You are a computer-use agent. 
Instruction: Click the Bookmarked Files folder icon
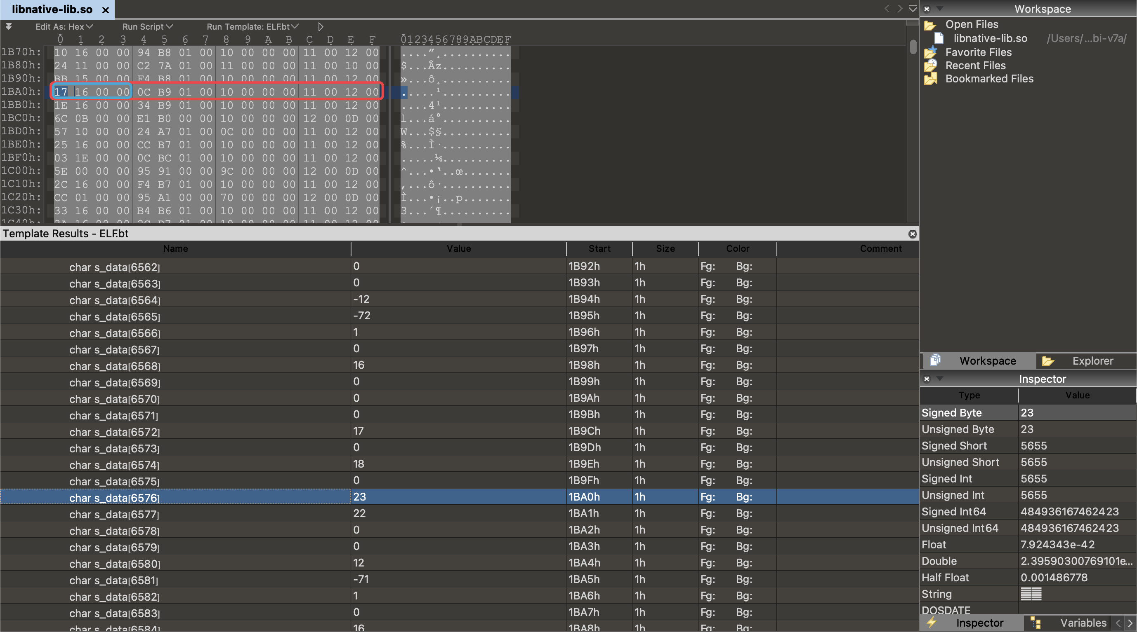[x=930, y=79]
